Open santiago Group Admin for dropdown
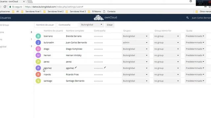211x118 pixels. (x=167, y=81)
